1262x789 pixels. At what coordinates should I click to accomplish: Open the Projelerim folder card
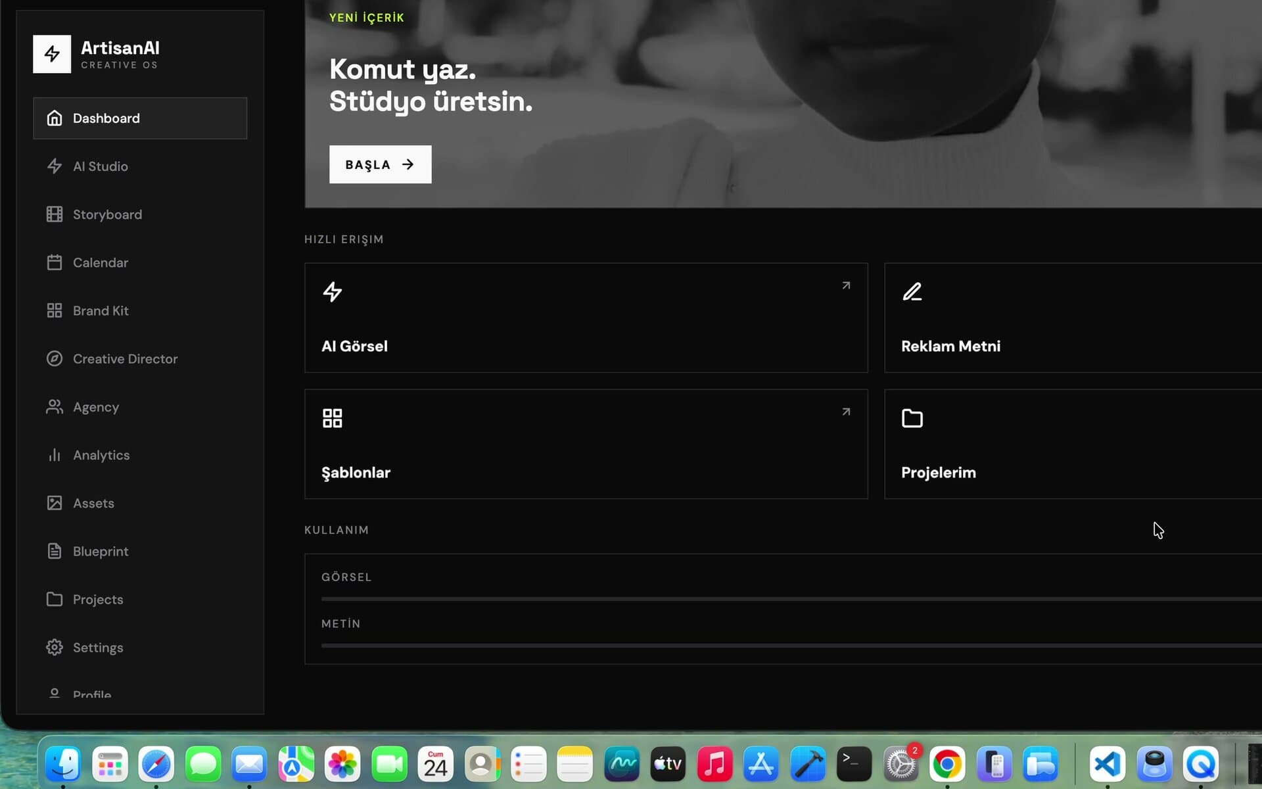pyautogui.click(x=1073, y=444)
